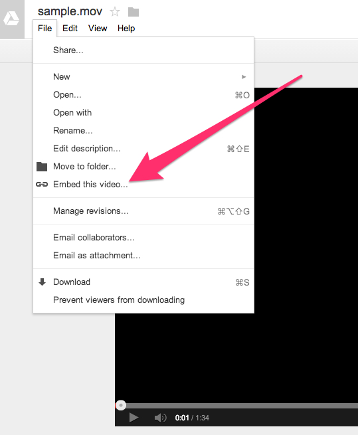Click the folder icon beside the title
Image resolution: width=358 pixels, height=435 pixels.
pos(134,12)
